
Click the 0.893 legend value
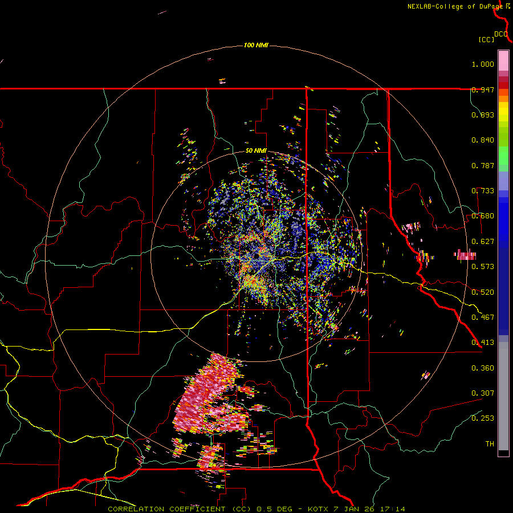pos(483,115)
